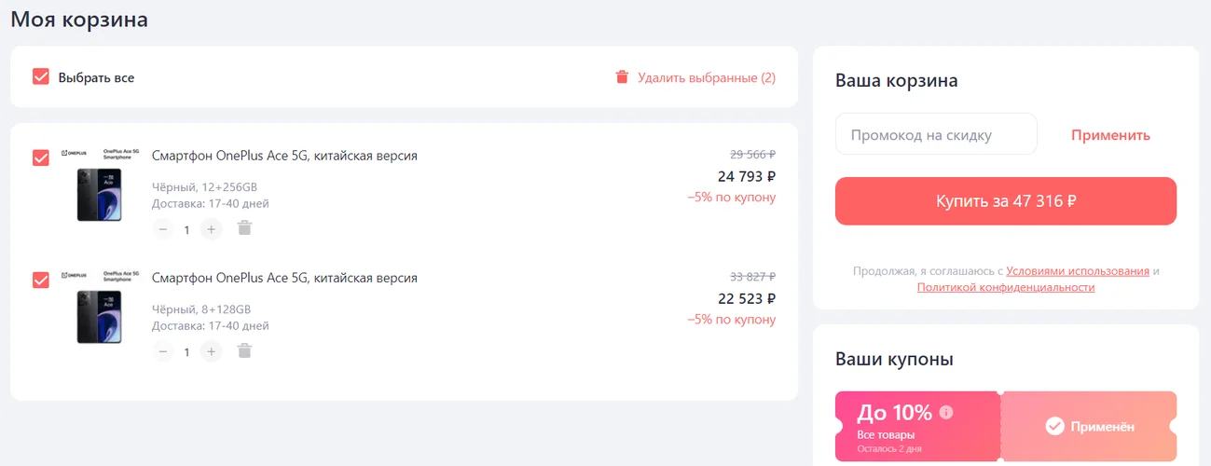Increase quantity of the 12+256GB smartphone

(x=212, y=228)
